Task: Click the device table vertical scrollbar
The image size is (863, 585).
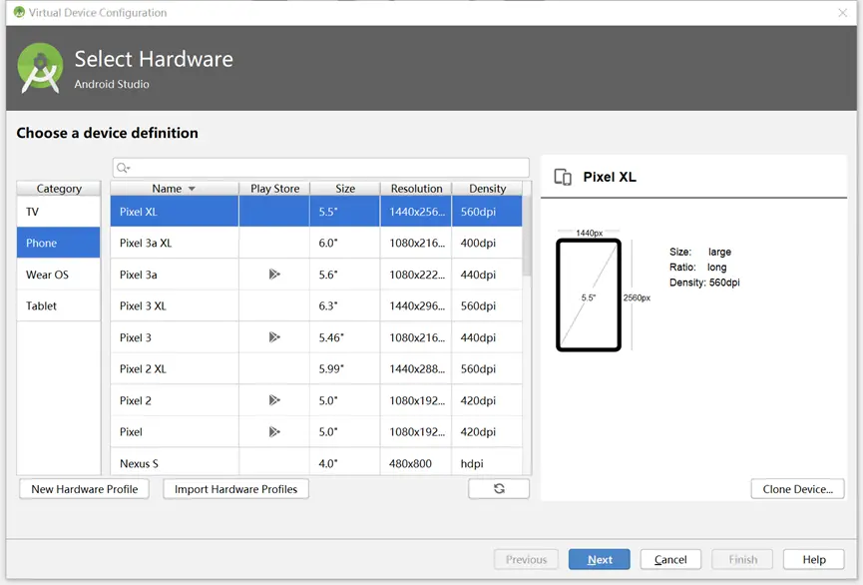Action: 527,235
